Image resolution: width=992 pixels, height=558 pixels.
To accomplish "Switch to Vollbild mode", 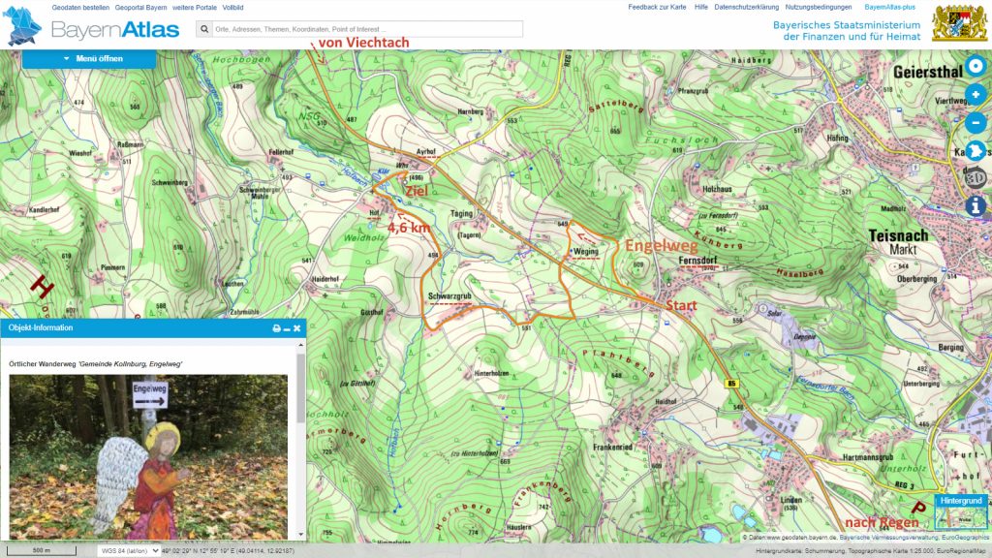I will pos(232,8).
